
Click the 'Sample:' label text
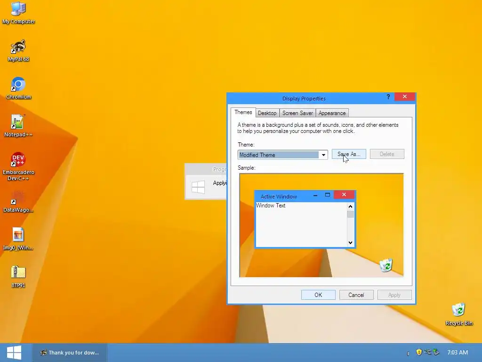[247, 168]
